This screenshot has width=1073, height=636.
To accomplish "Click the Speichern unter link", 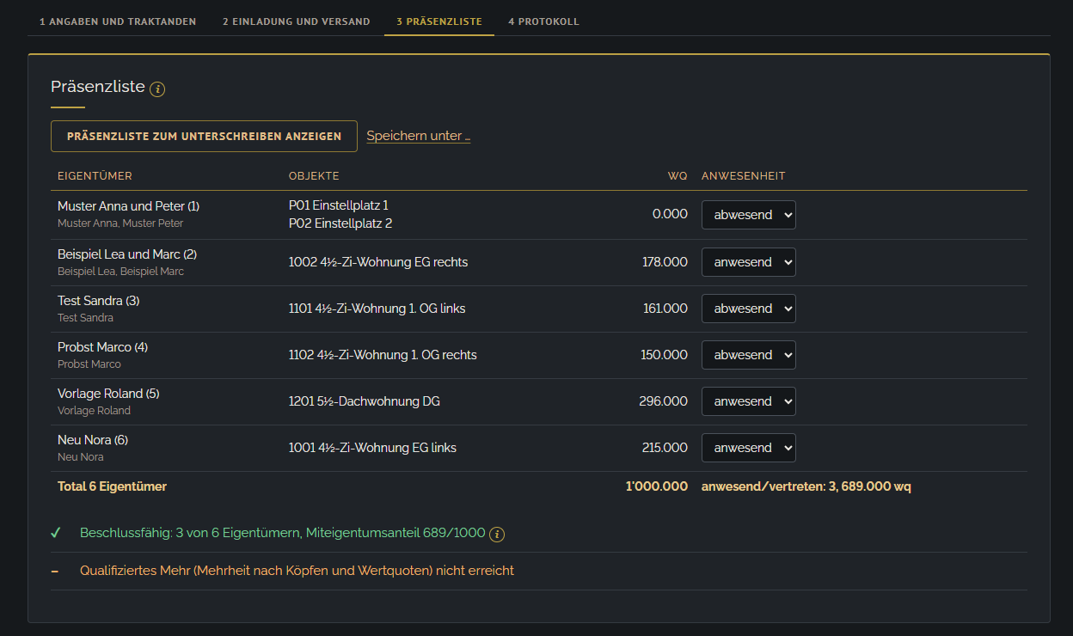I will pyautogui.click(x=419, y=136).
